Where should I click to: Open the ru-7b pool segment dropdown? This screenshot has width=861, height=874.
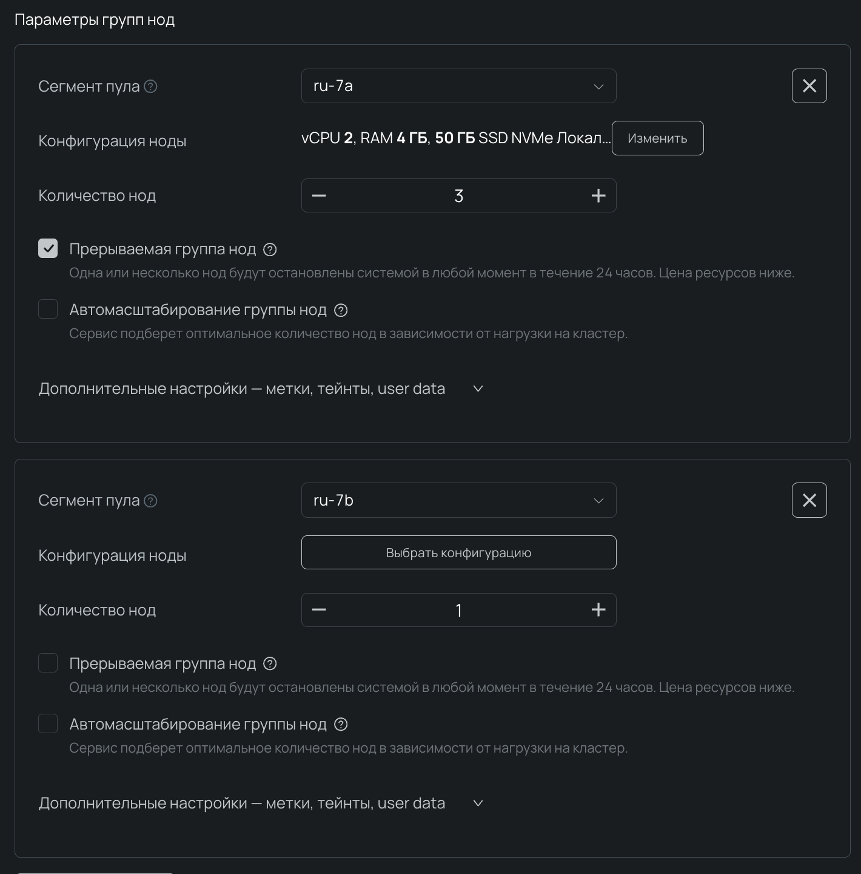(x=458, y=500)
